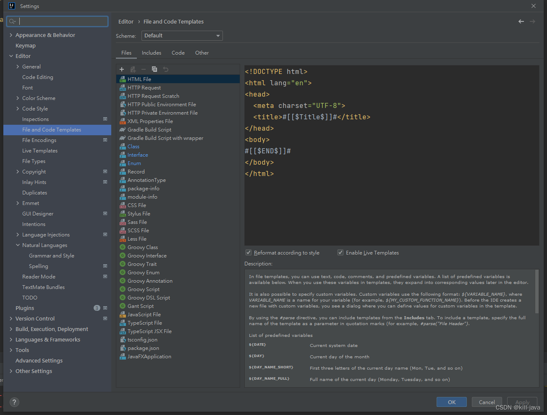This screenshot has height=415, width=547.
Task: Select the Keymap settings page
Action: [x=26, y=45]
